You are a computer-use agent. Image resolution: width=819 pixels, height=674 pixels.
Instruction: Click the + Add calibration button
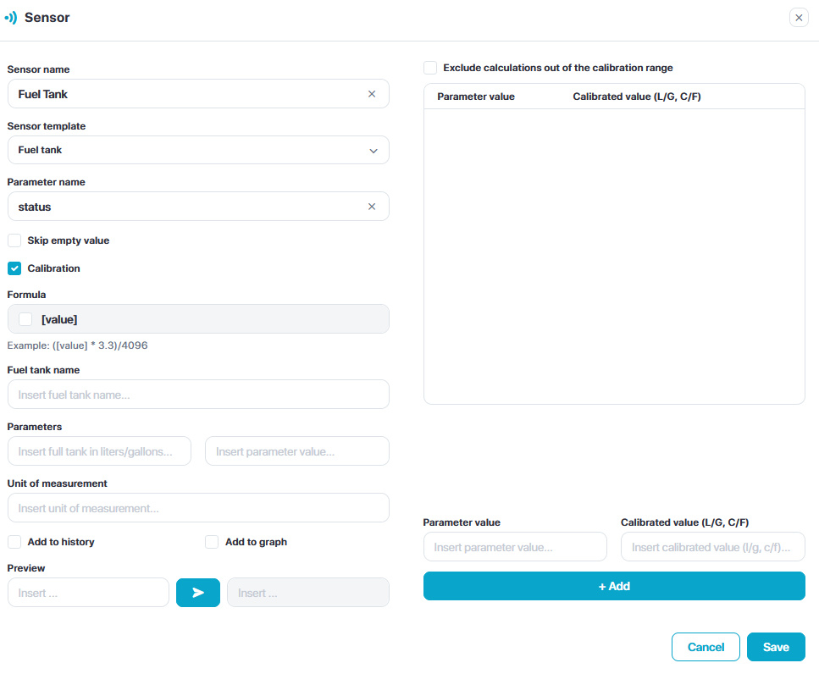(614, 586)
